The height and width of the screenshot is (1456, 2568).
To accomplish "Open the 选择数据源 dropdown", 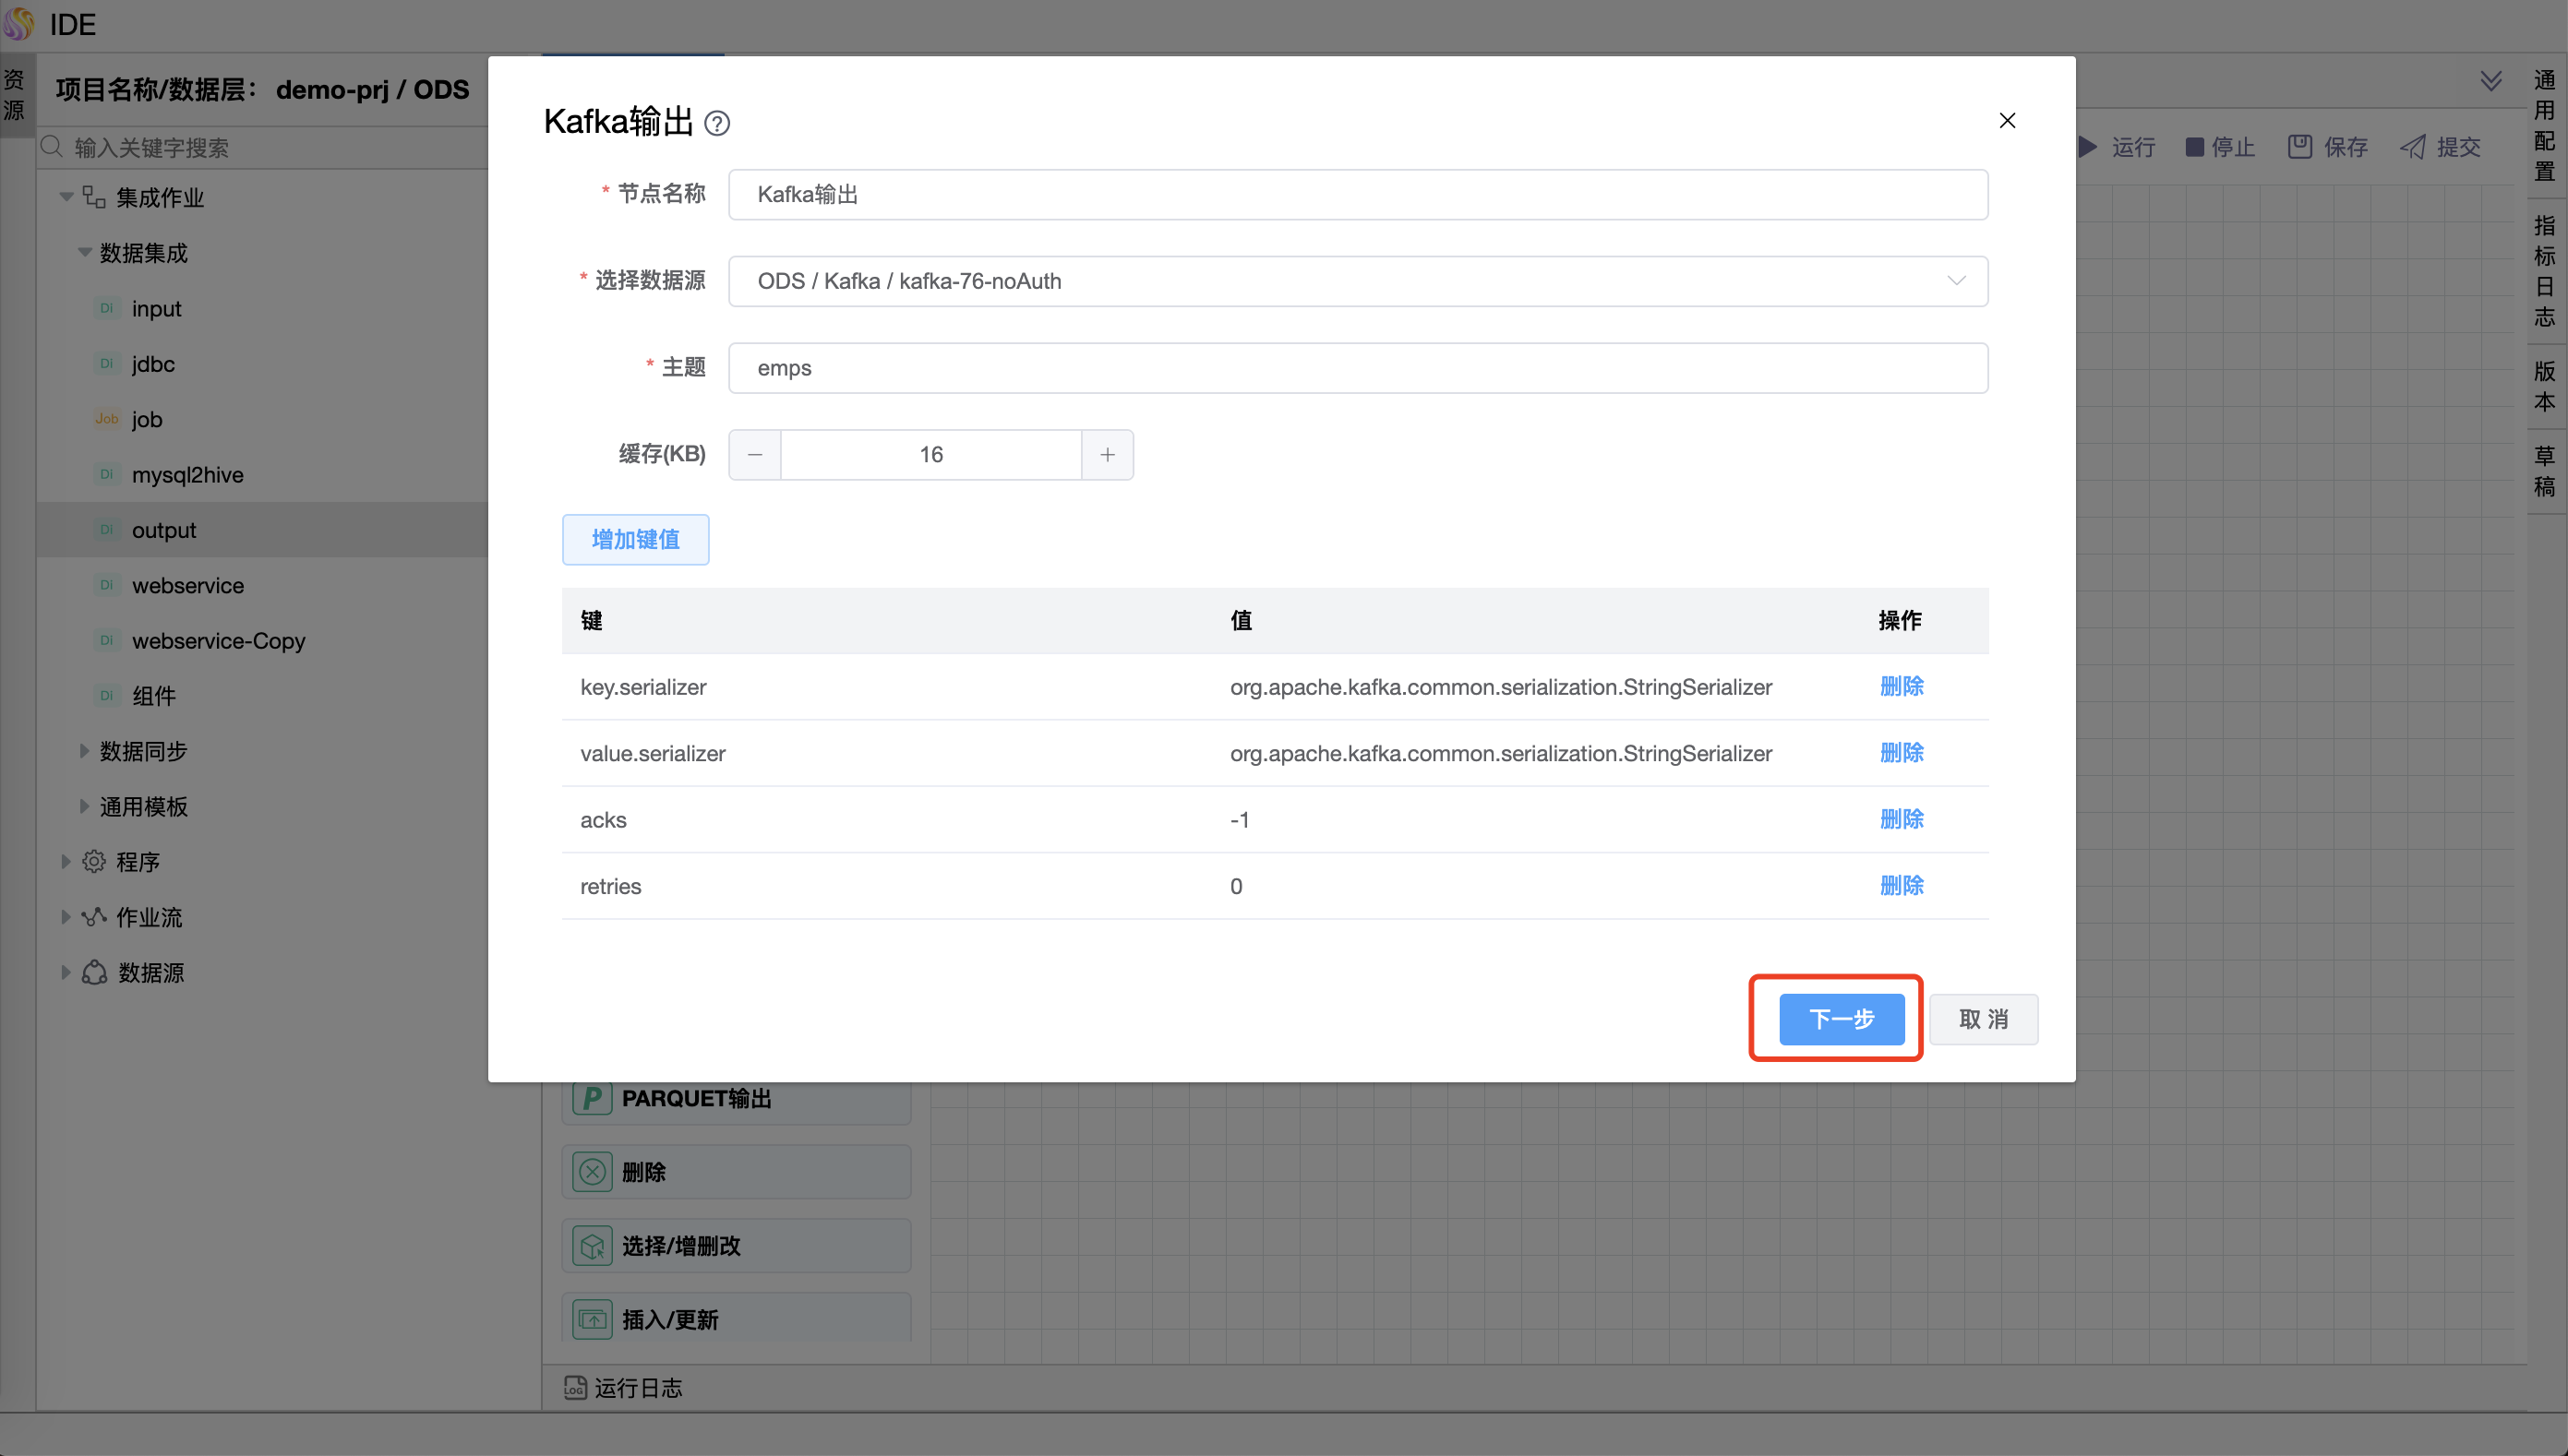I will coord(1358,281).
